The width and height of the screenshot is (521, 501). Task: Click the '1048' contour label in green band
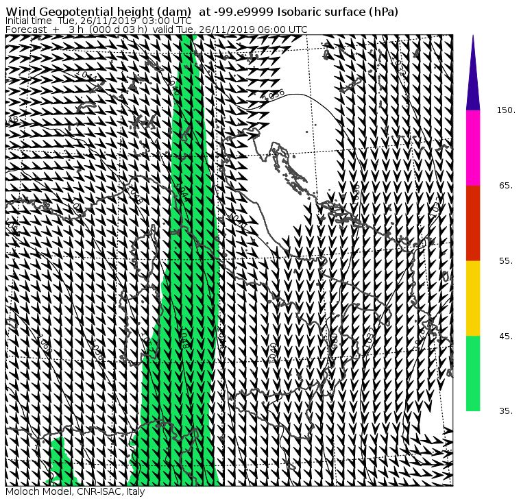184,338
